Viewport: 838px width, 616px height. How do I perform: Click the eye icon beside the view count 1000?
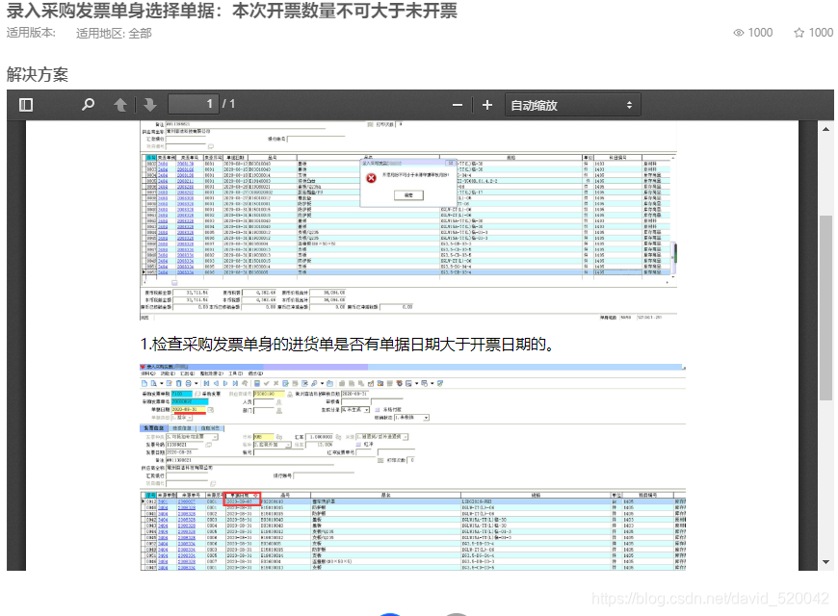[x=738, y=32]
